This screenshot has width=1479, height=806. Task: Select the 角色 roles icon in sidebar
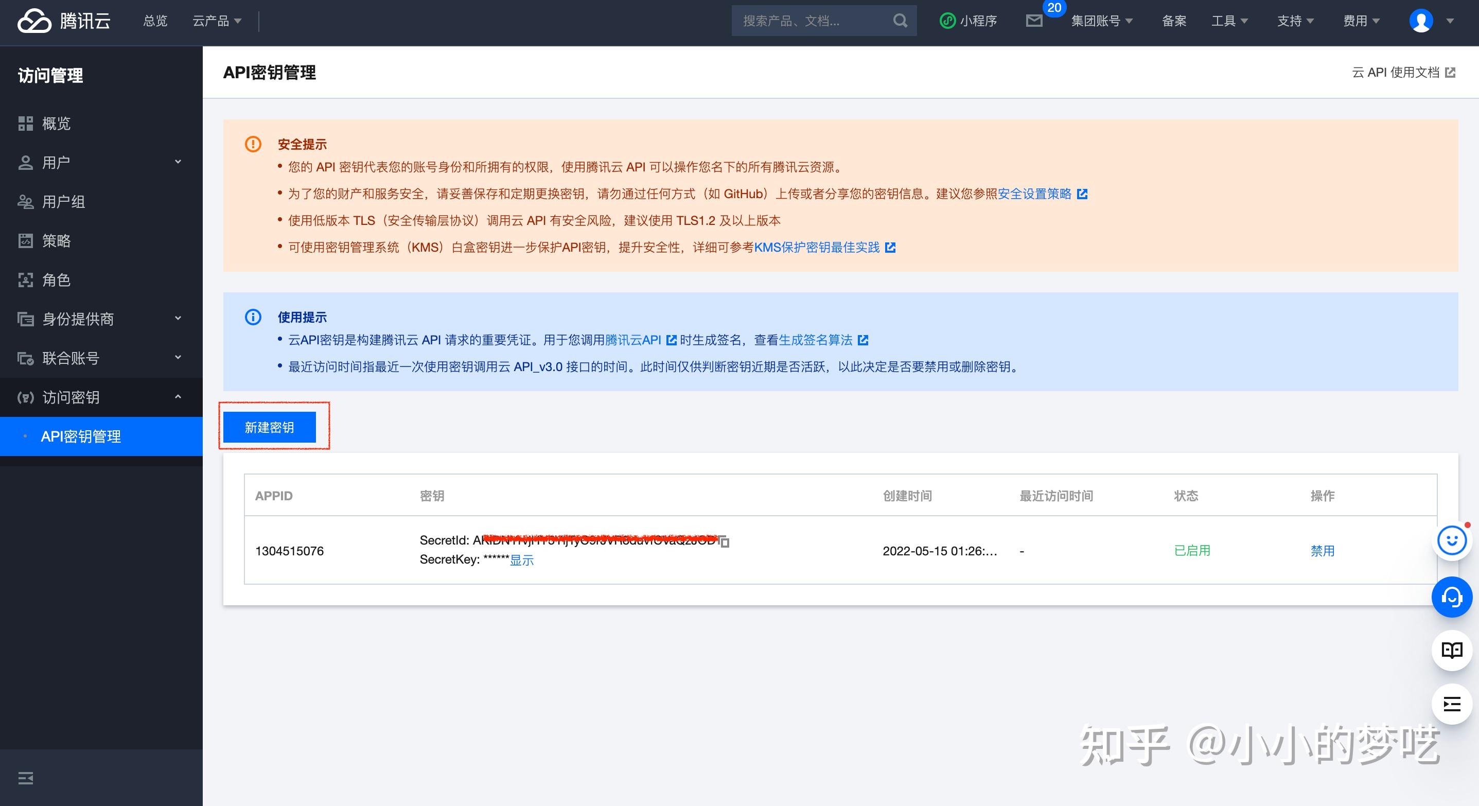click(x=26, y=280)
